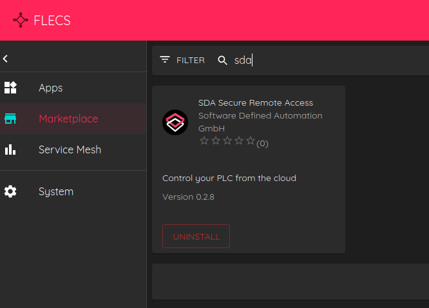Viewport: 429px width, 308px height.
Task: Focus the search field containing "sda"
Action: [322, 60]
